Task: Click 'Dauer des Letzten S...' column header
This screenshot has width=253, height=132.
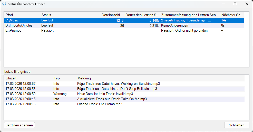Action: (142, 15)
